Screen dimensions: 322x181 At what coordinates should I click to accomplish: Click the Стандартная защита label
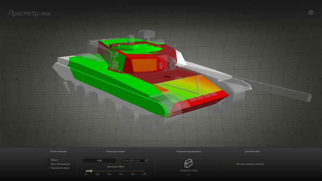point(188,170)
